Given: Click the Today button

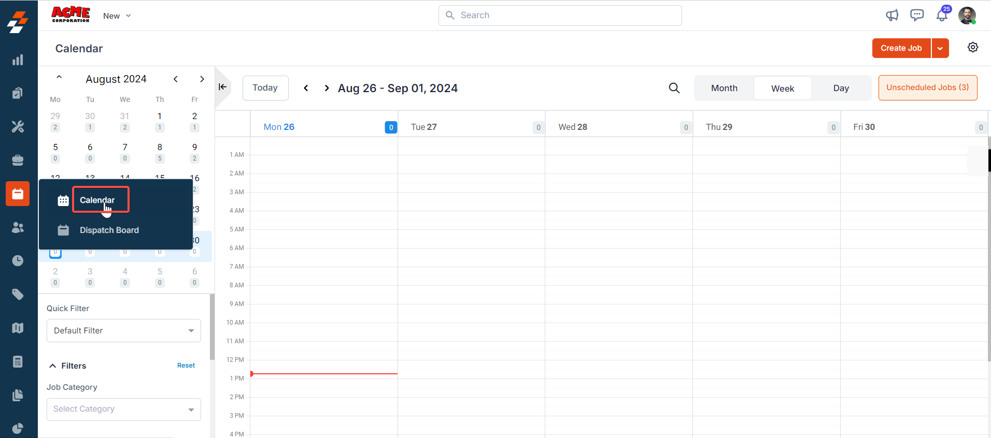Looking at the screenshot, I should (265, 88).
